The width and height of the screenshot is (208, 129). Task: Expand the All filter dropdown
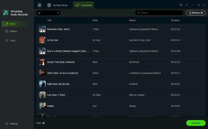pyautogui.click(x=48, y=13)
